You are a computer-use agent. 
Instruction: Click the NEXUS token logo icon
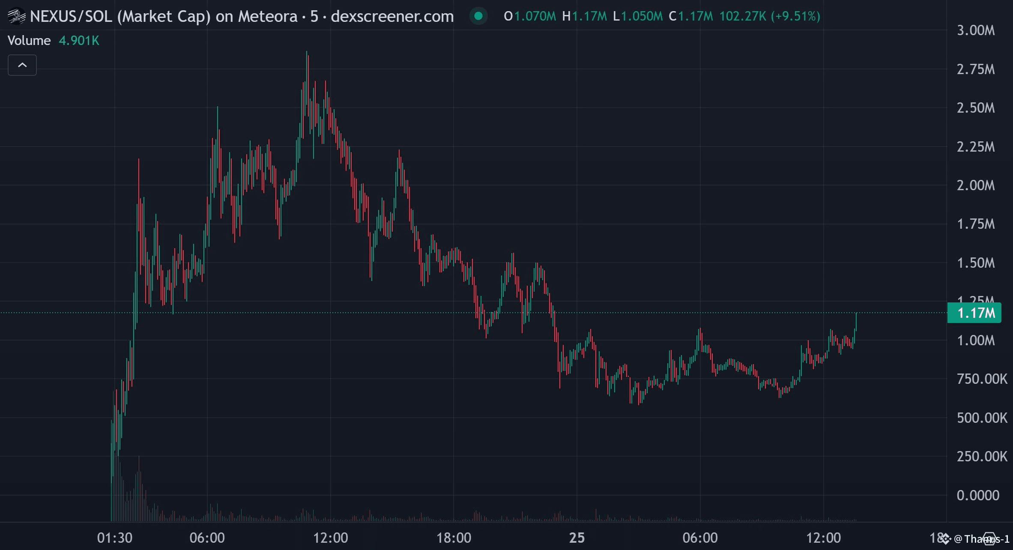click(x=17, y=16)
